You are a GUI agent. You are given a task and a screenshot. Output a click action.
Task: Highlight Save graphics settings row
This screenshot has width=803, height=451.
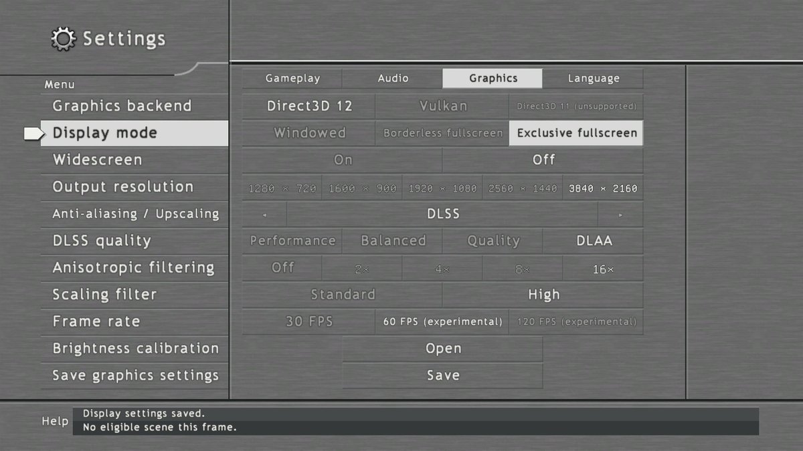pos(135,375)
